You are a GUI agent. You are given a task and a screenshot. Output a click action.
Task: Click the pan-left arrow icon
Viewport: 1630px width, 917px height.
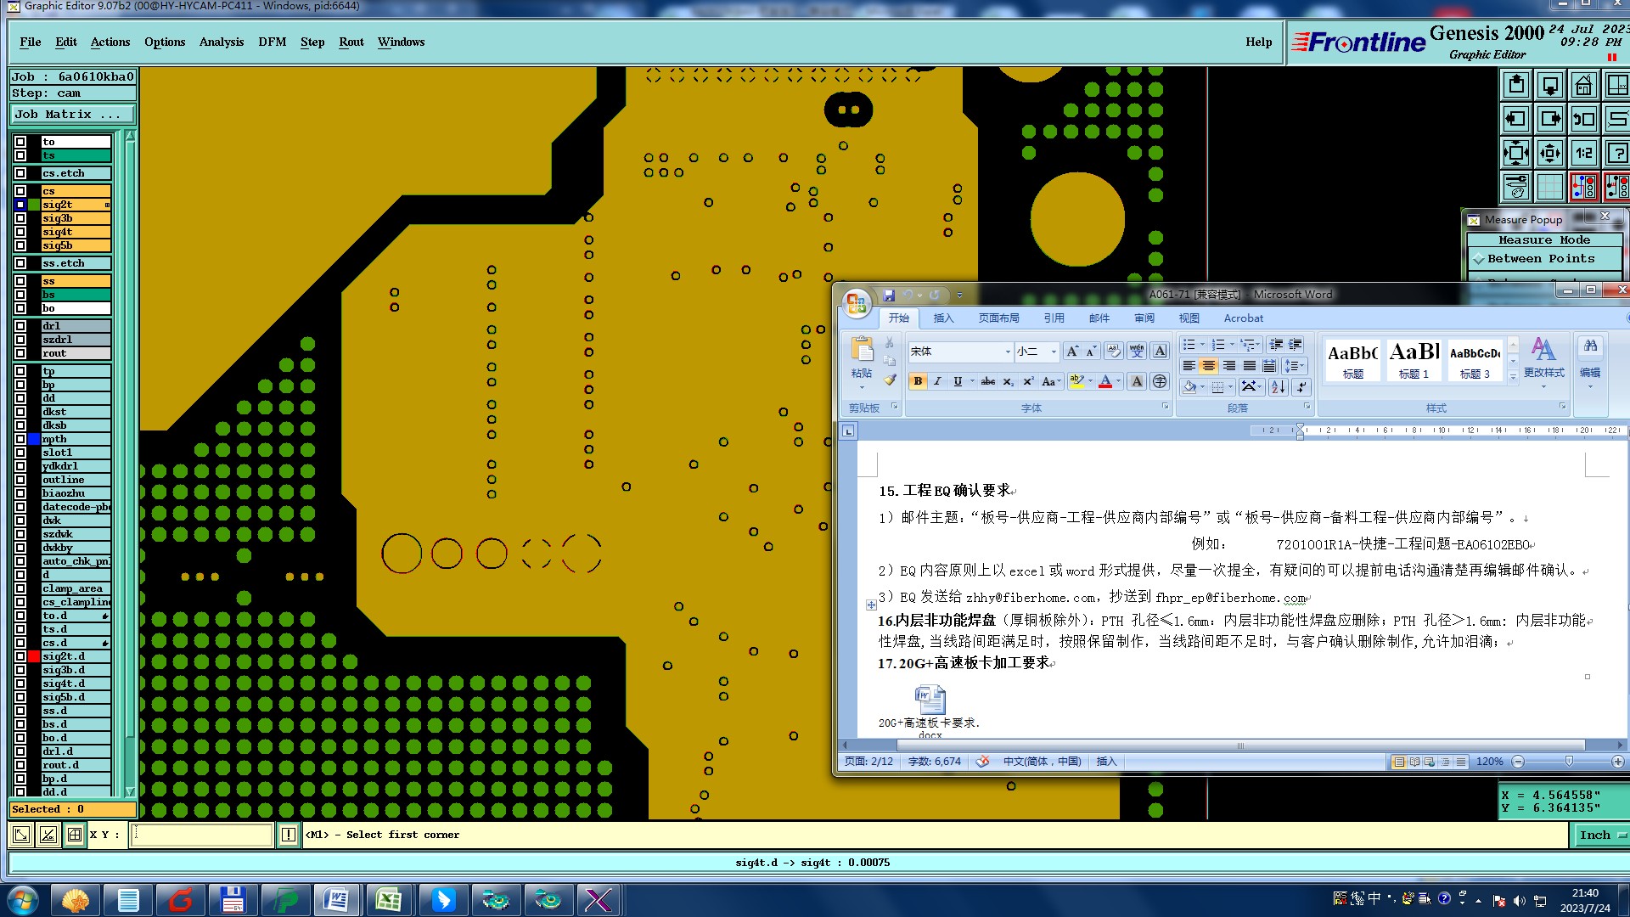tap(1515, 119)
